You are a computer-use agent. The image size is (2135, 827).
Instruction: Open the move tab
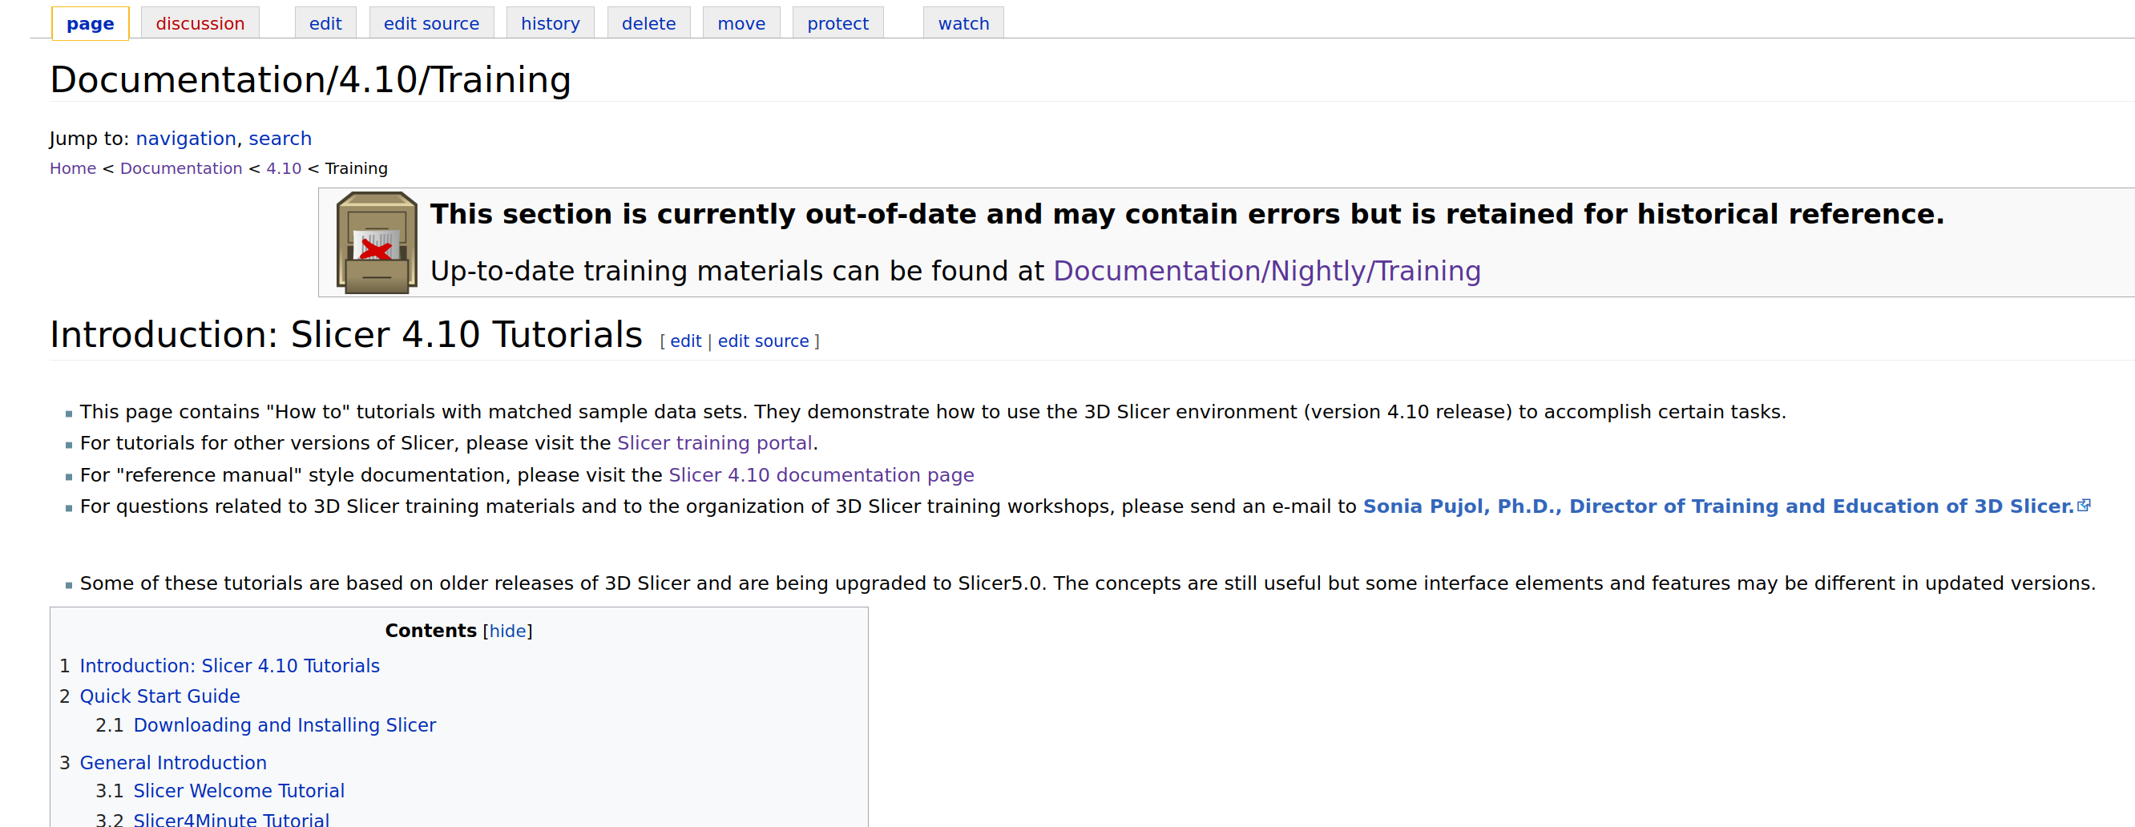tap(741, 22)
